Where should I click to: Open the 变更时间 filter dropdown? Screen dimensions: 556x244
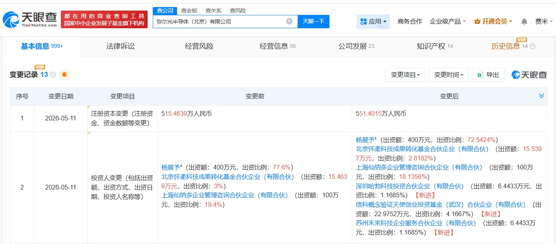click(x=448, y=75)
